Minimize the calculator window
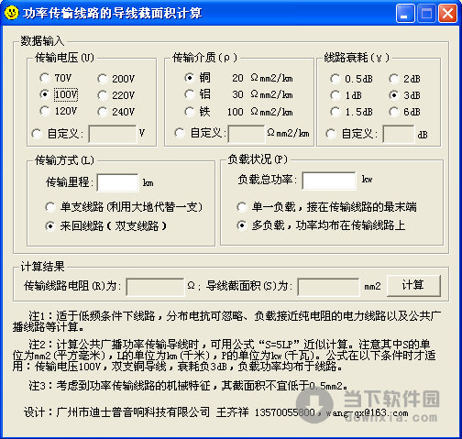The height and width of the screenshot is (439, 462). click(405, 14)
